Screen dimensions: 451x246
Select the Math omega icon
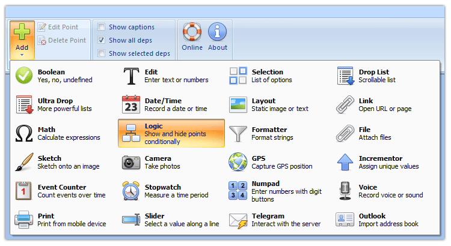click(x=24, y=133)
